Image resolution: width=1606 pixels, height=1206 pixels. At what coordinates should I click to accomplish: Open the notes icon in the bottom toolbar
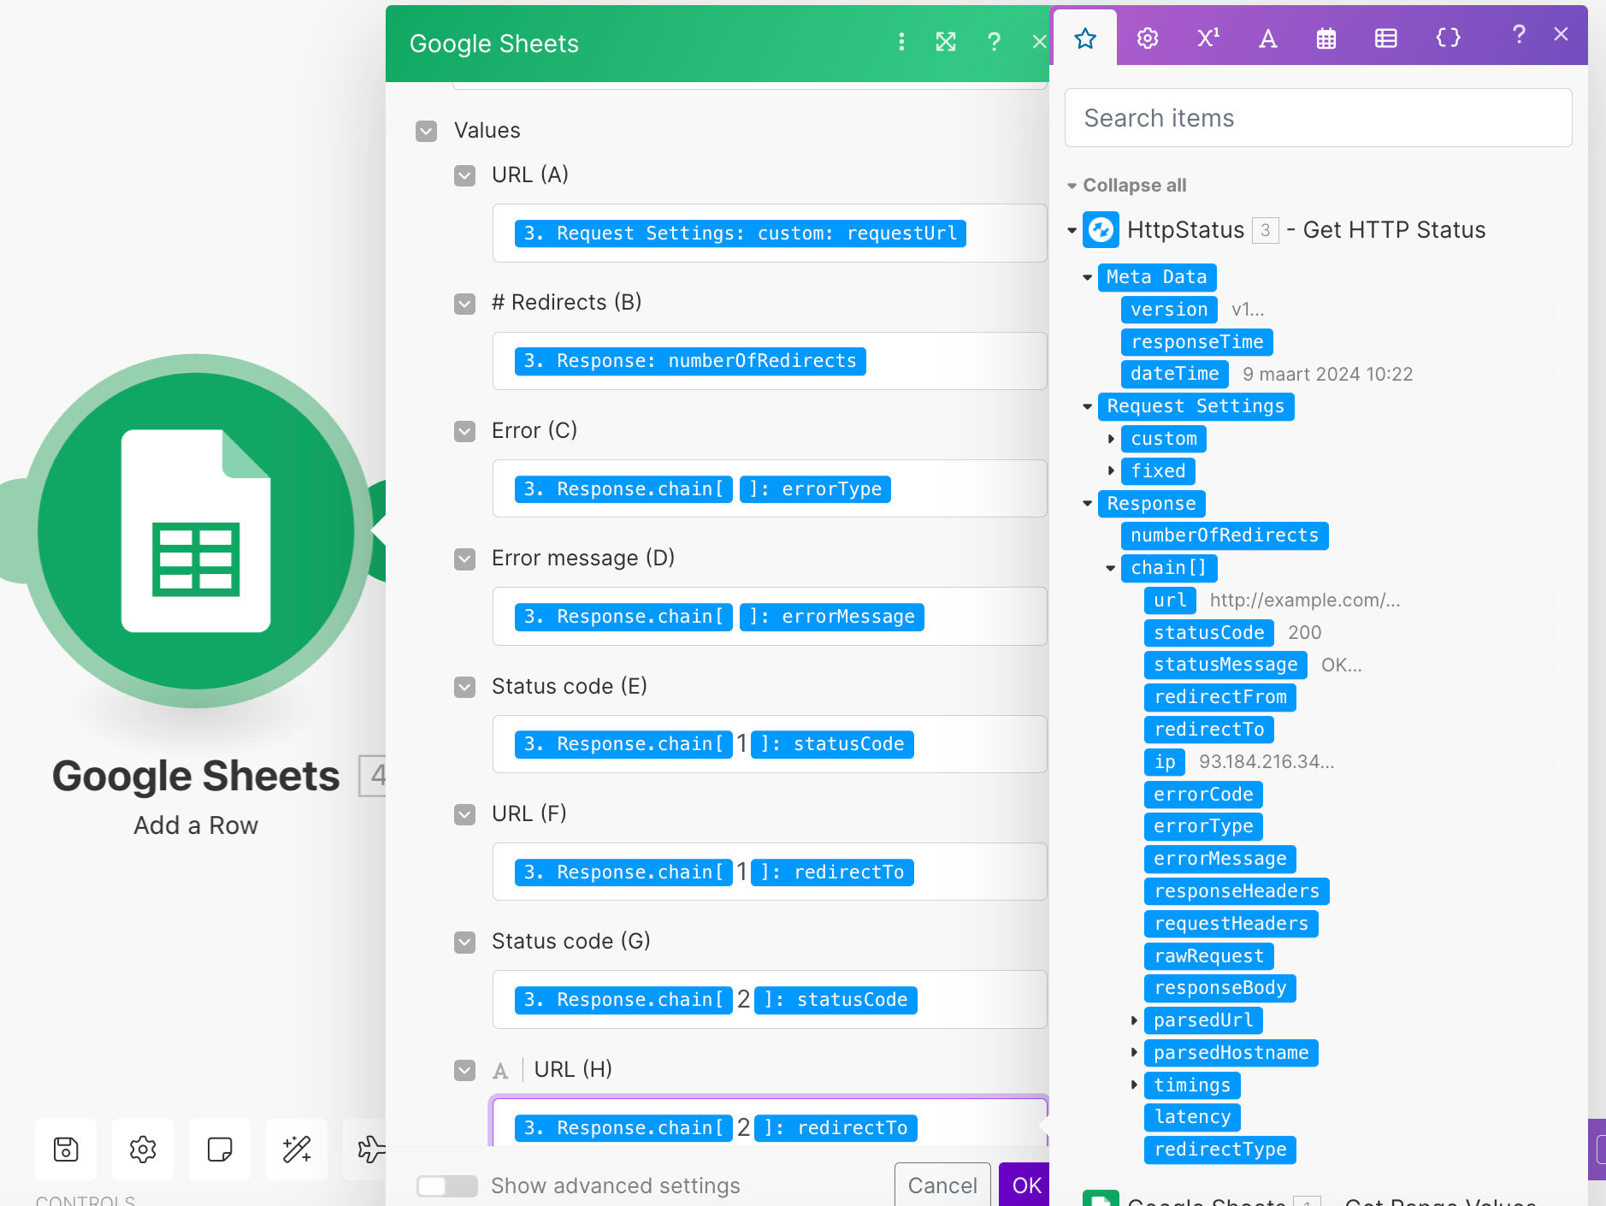click(220, 1149)
